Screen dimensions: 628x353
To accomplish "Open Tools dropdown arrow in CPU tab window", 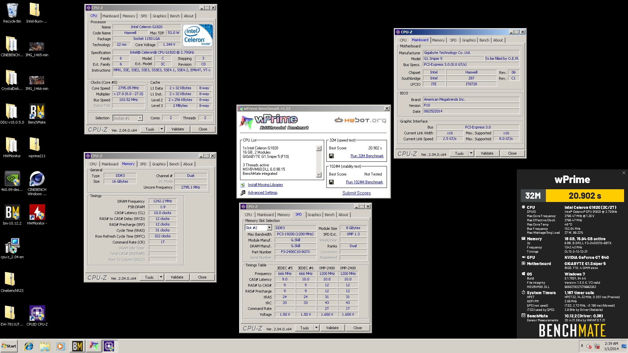I will point(161,129).
